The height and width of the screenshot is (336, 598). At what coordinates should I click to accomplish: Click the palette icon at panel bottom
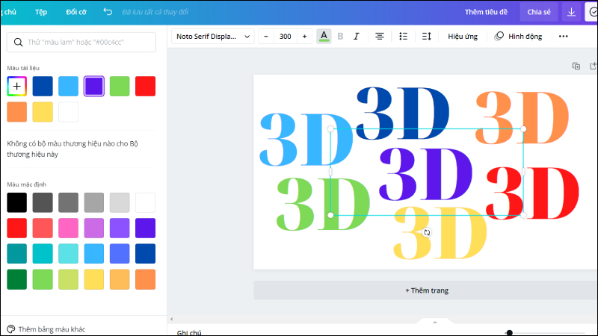pos(11,329)
